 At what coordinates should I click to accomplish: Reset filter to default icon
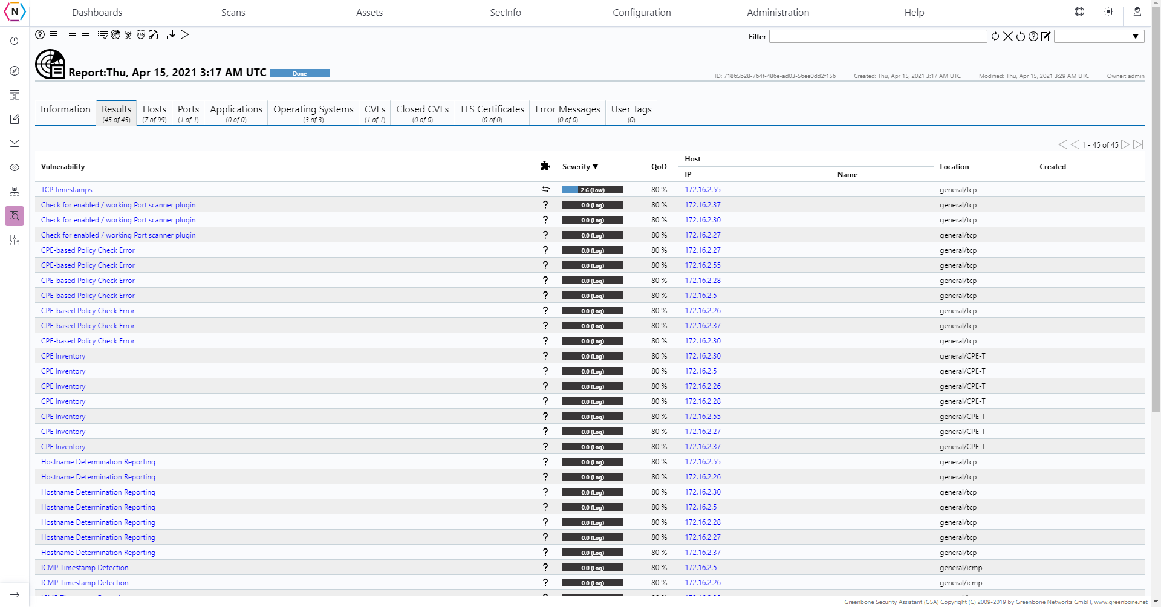click(x=1021, y=36)
